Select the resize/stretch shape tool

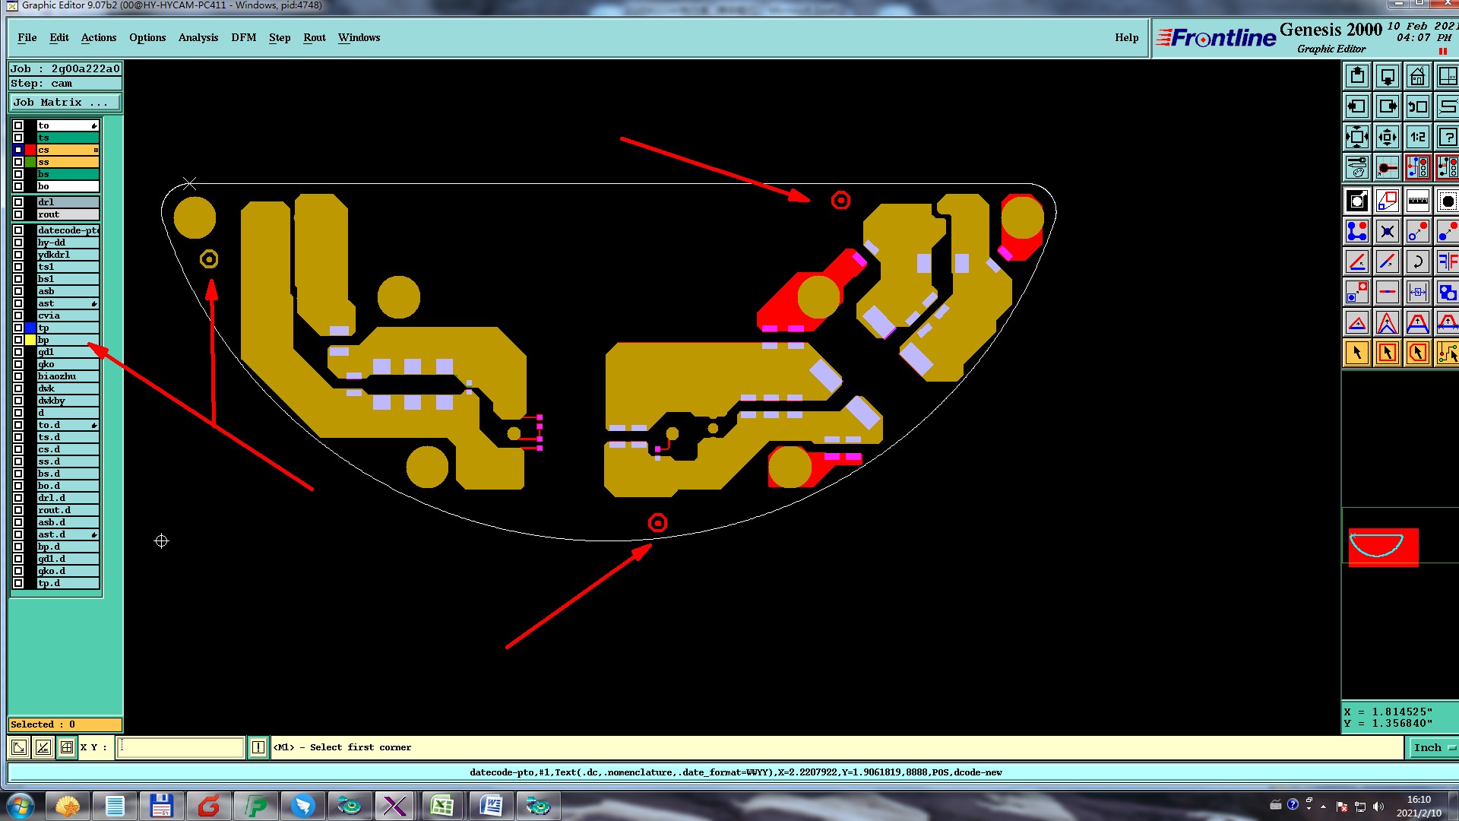tap(1388, 201)
